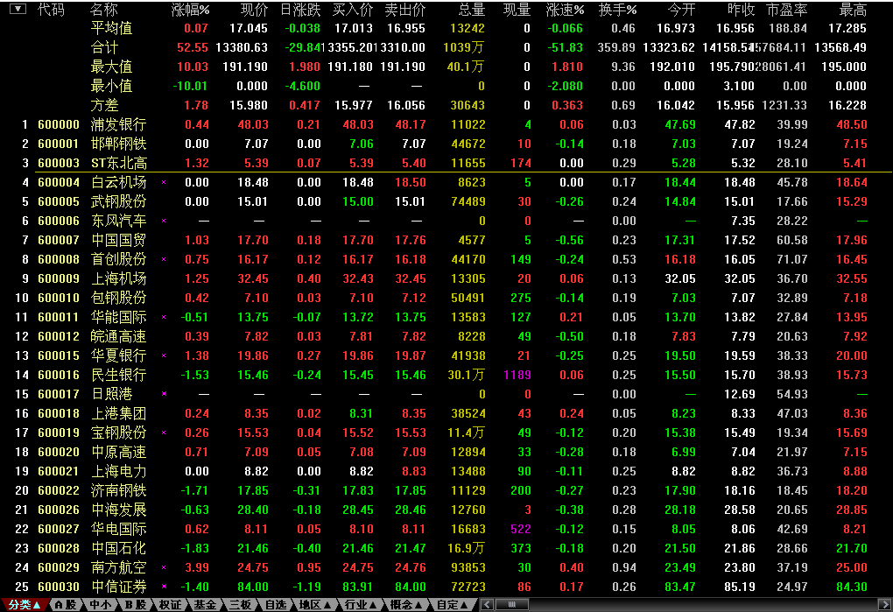
Task: Sort by the 总量 volume column header
Action: pos(471,10)
